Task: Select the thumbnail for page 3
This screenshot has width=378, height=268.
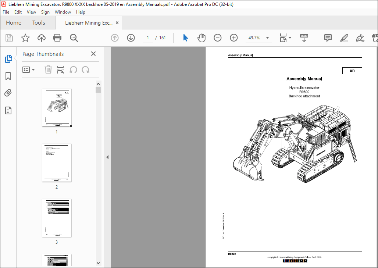Action: [x=57, y=218]
